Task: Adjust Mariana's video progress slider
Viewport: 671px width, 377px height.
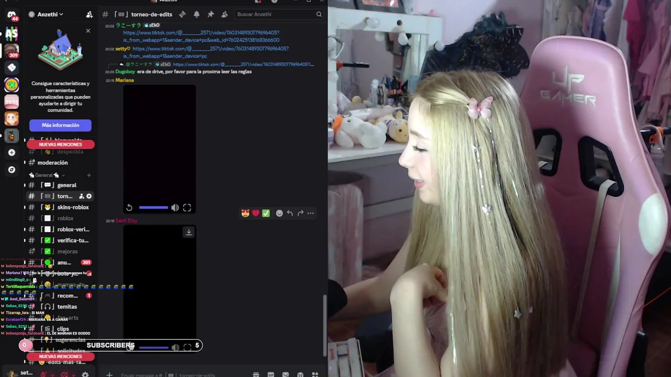Action: pyautogui.click(x=154, y=208)
